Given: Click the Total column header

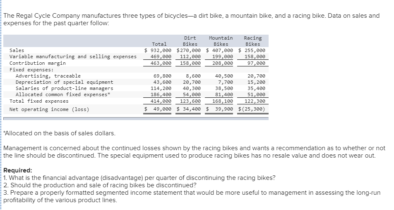Looking at the screenshot, I should [159, 44].
